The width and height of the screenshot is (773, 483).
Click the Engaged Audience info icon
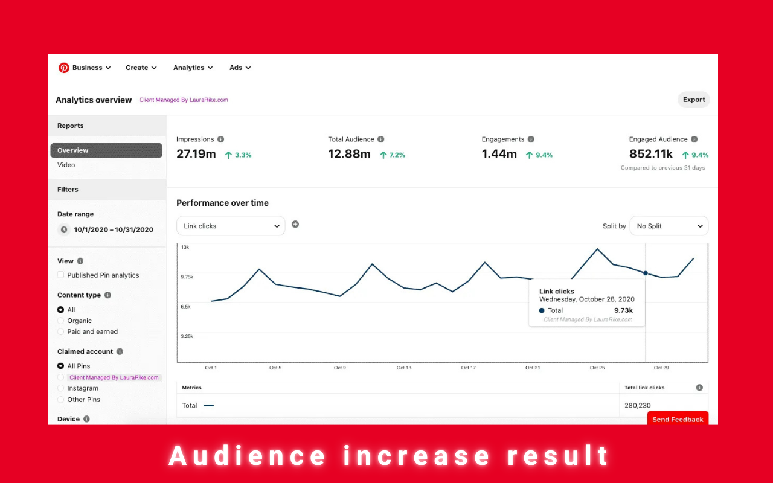tap(694, 139)
